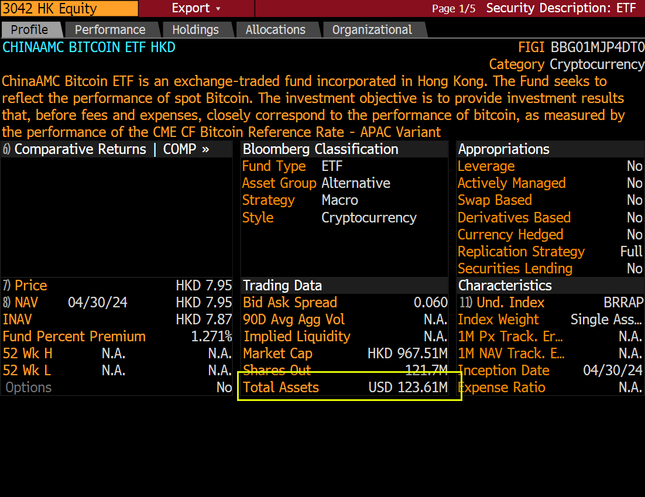Click the Fund Percent Premium row
The image size is (645, 497).
click(117, 337)
